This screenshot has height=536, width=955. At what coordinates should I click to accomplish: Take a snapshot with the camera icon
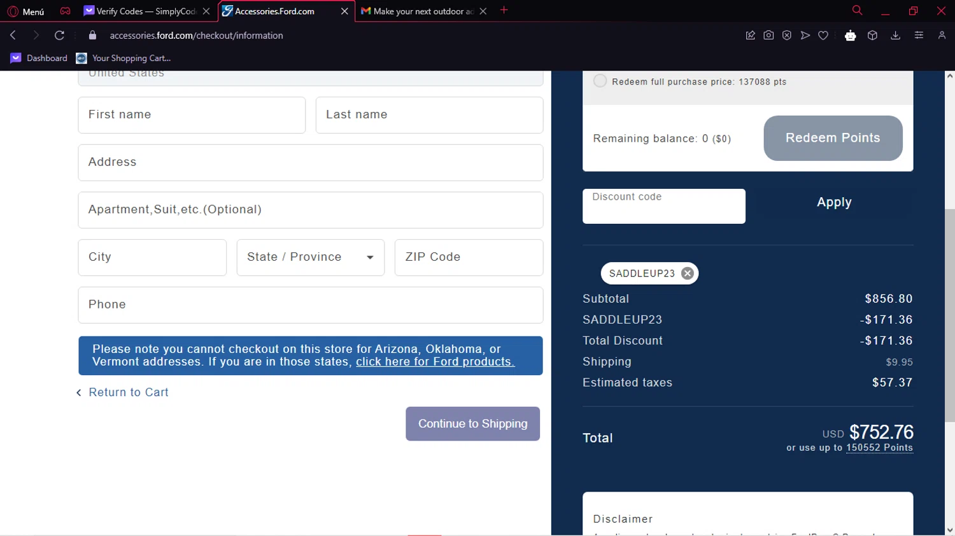(769, 36)
